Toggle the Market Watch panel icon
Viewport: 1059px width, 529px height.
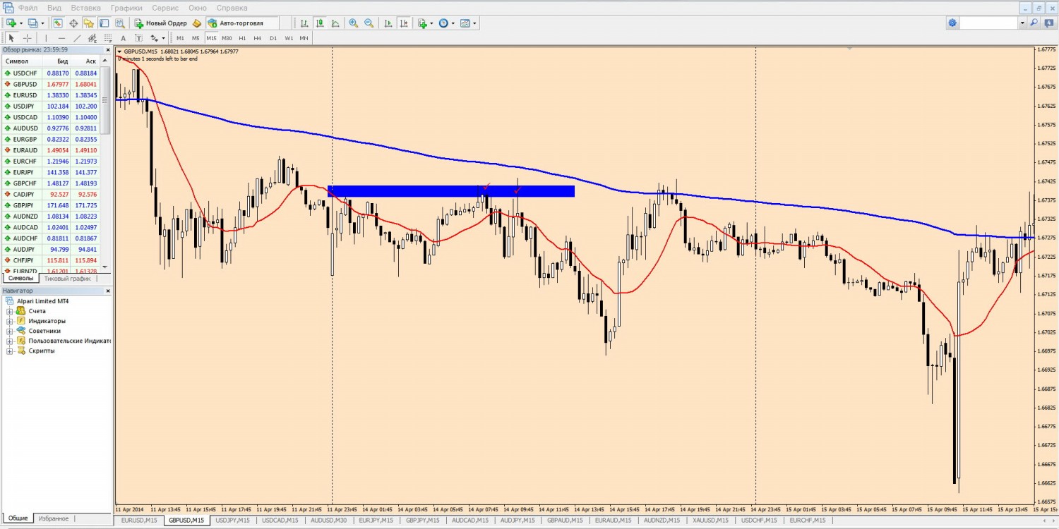58,23
